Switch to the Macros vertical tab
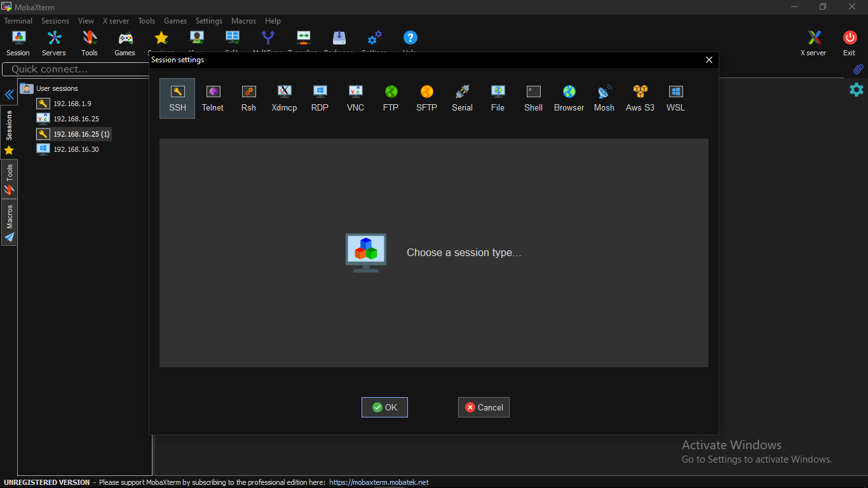The image size is (868, 488). [9, 222]
